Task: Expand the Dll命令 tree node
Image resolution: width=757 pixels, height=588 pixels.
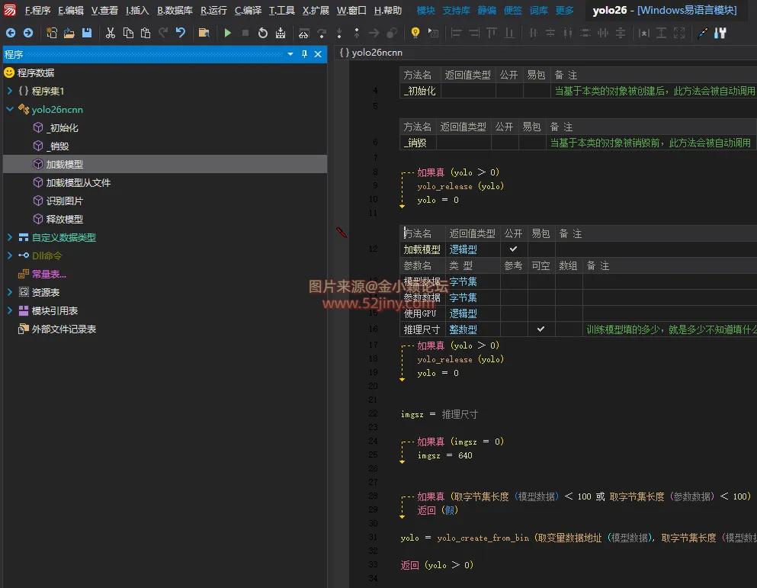Action: (10, 256)
